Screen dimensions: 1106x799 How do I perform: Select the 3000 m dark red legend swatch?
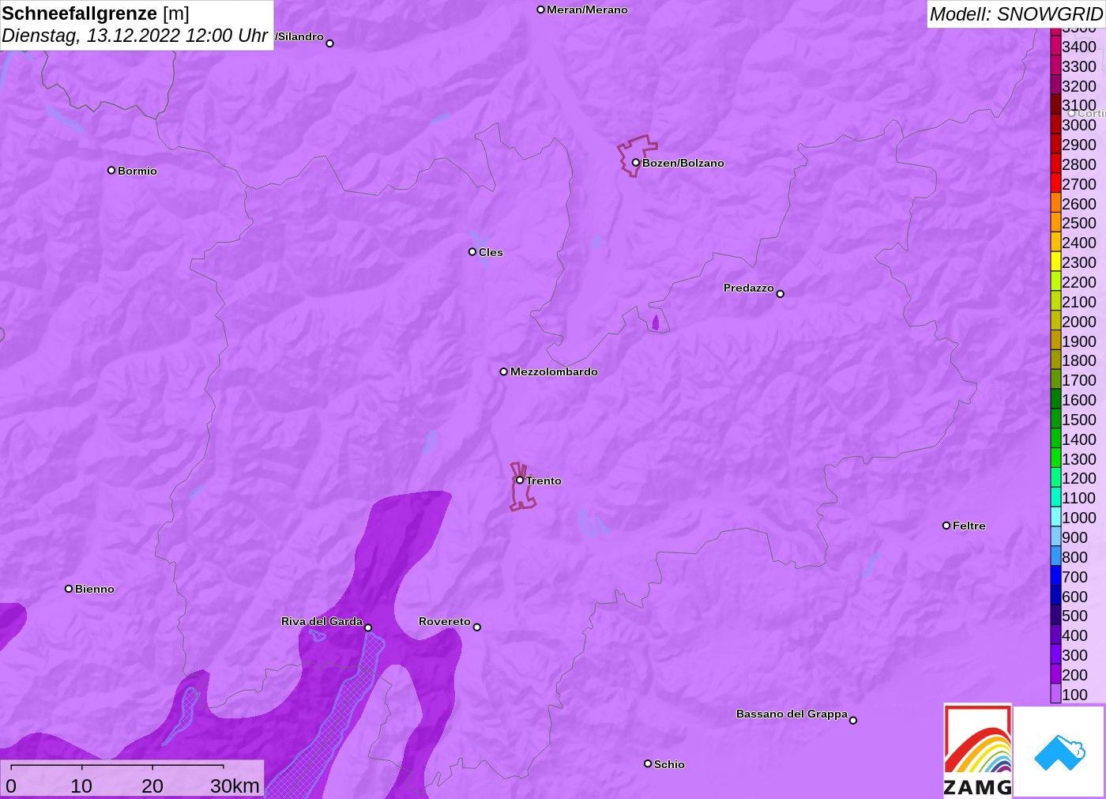pyautogui.click(x=1055, y=125)
